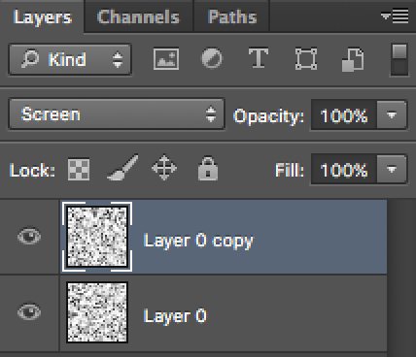
Task: Lock layer position
Action: pos(164,168)
